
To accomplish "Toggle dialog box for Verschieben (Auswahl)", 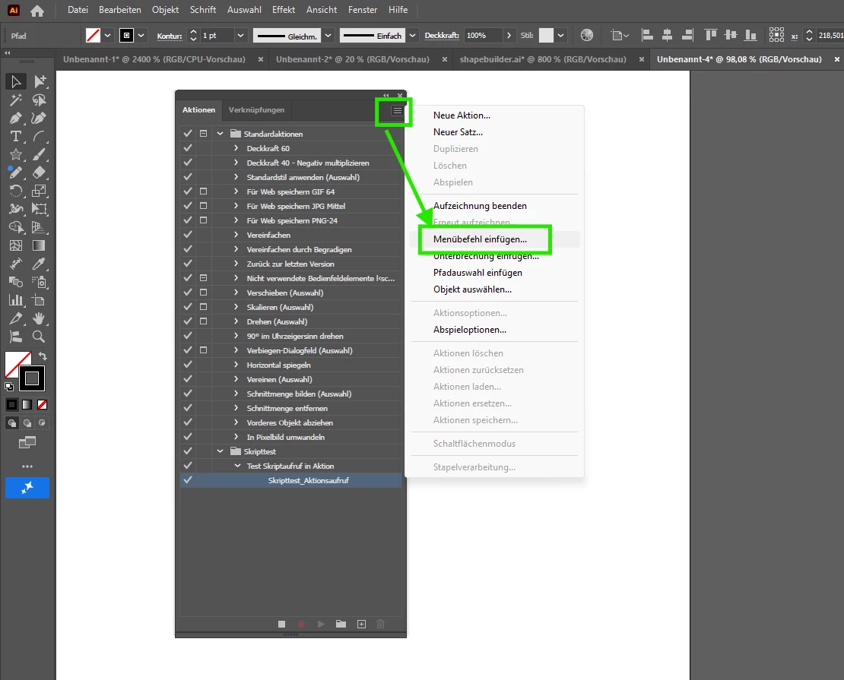I will pos(204,292).
